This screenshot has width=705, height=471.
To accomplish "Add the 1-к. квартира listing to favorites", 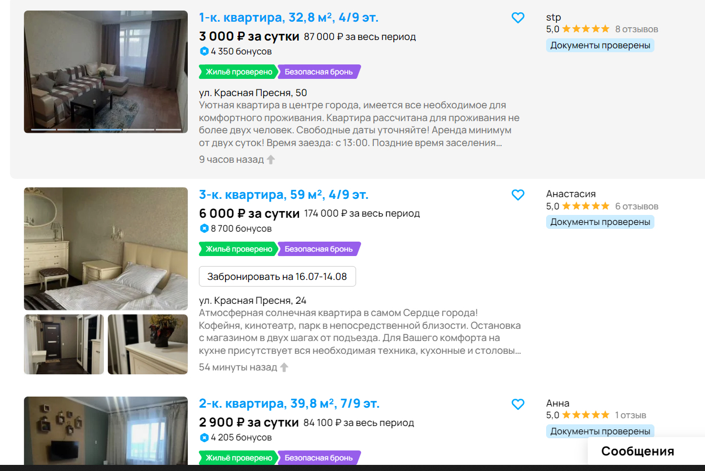I will [518, 18].
